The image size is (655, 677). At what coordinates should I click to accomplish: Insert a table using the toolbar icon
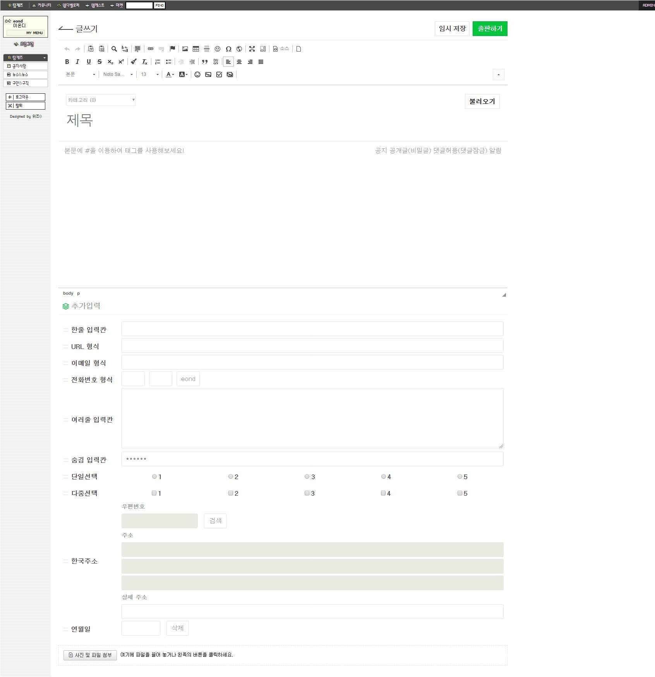point(196,49)
